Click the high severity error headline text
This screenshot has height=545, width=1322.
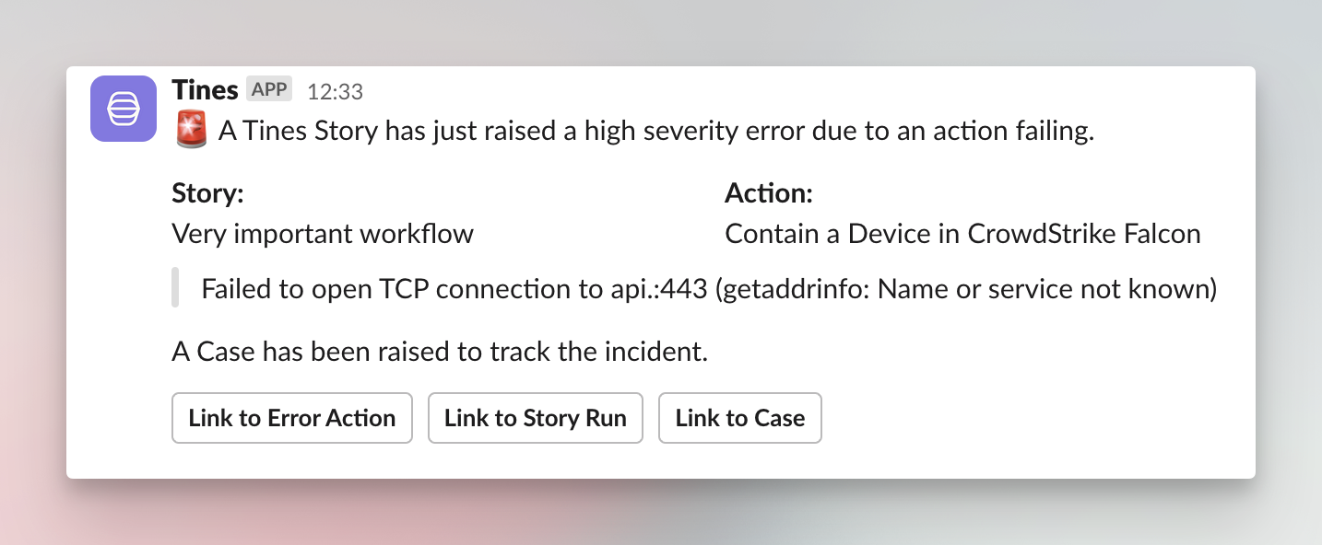point(656,132)
